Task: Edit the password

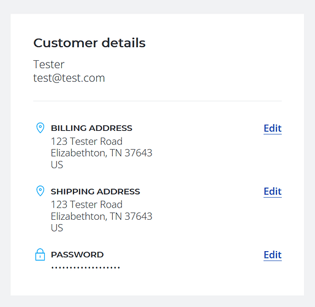Action: tap(273, 255)
